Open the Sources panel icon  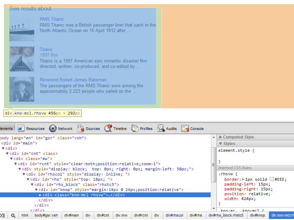81,128
